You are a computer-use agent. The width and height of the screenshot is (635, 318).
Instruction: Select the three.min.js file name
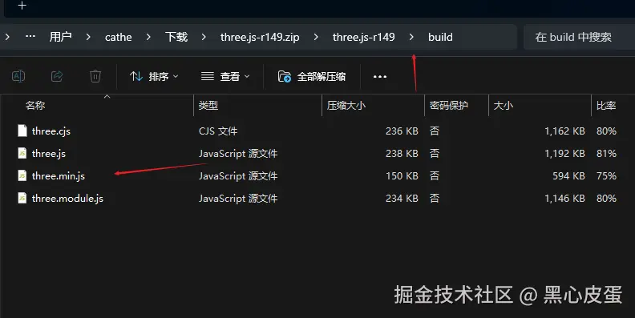(x=59, y=176)
